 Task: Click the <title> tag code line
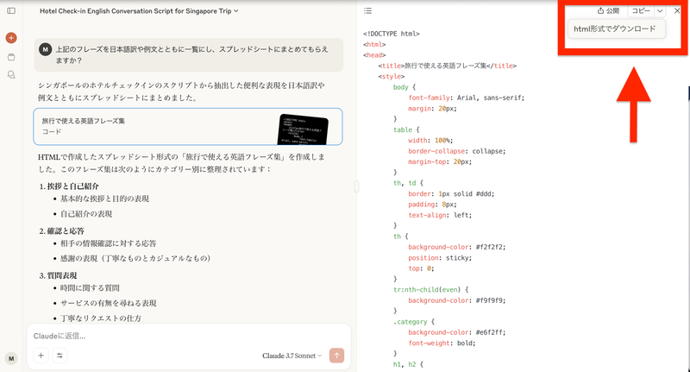(x=447, y=66)
